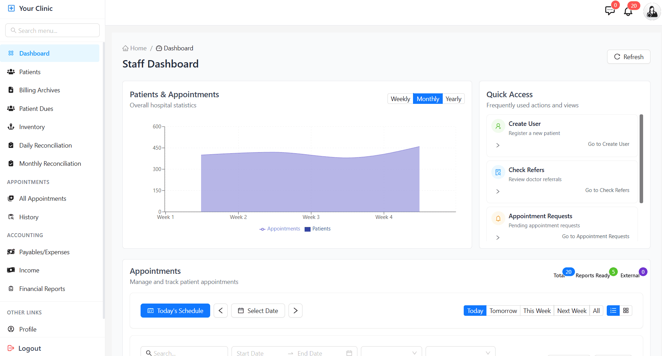The width and height of the screenshot is (662, 356).
Task: Open the chat messages icon
Action: coord(610,10)
